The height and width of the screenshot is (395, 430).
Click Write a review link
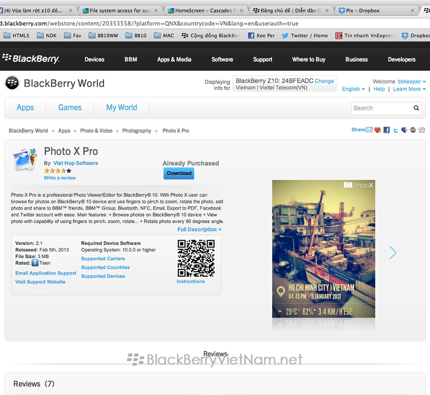click(x=60, y=178)
